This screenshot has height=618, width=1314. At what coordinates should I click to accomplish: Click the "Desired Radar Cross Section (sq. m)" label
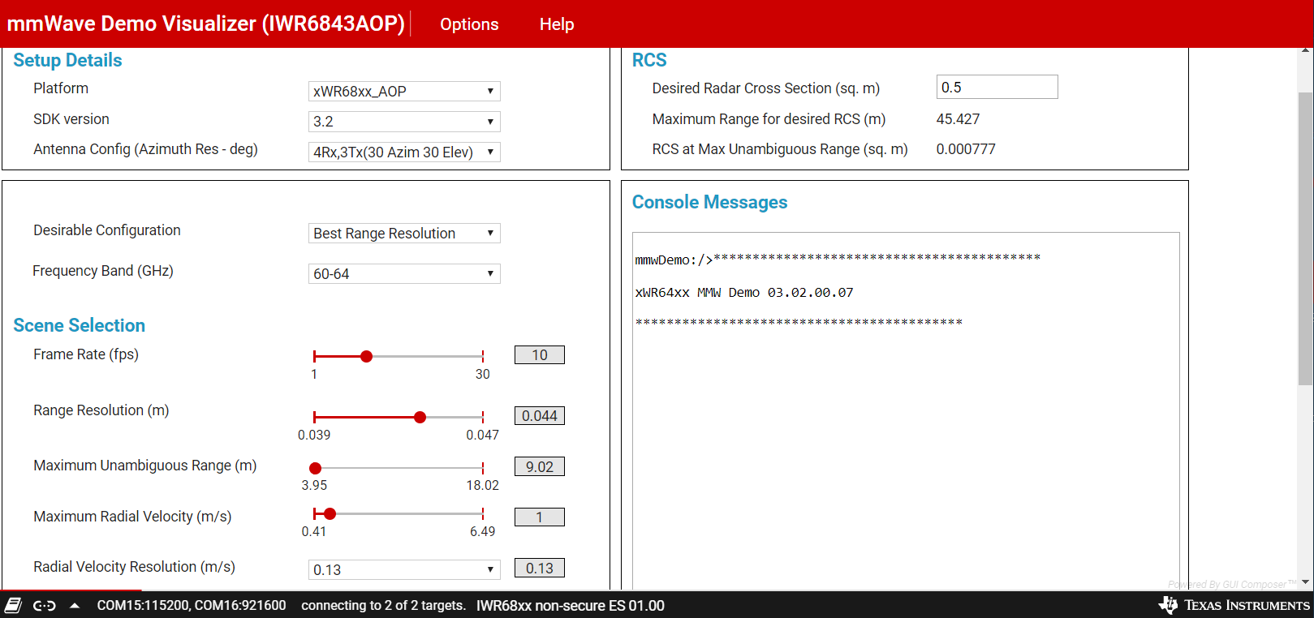766,88
